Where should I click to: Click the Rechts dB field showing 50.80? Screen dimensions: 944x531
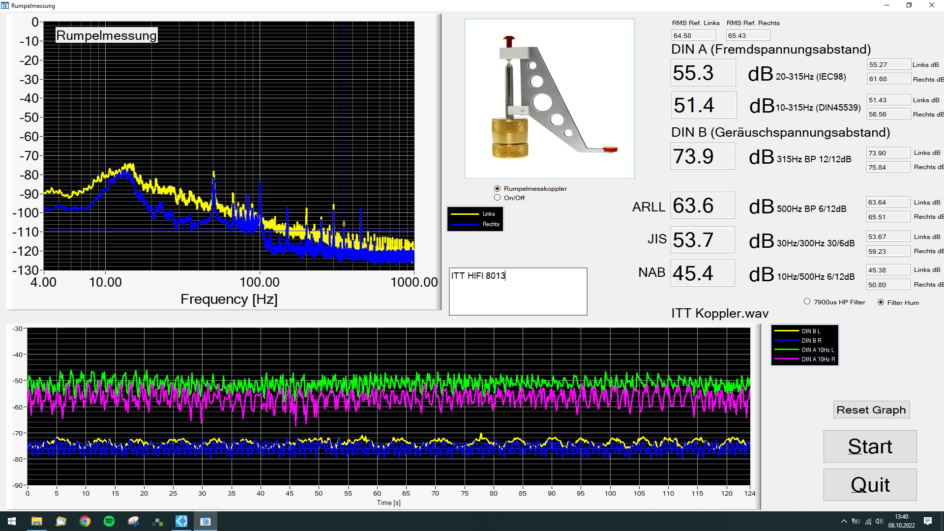click(888, 285)
